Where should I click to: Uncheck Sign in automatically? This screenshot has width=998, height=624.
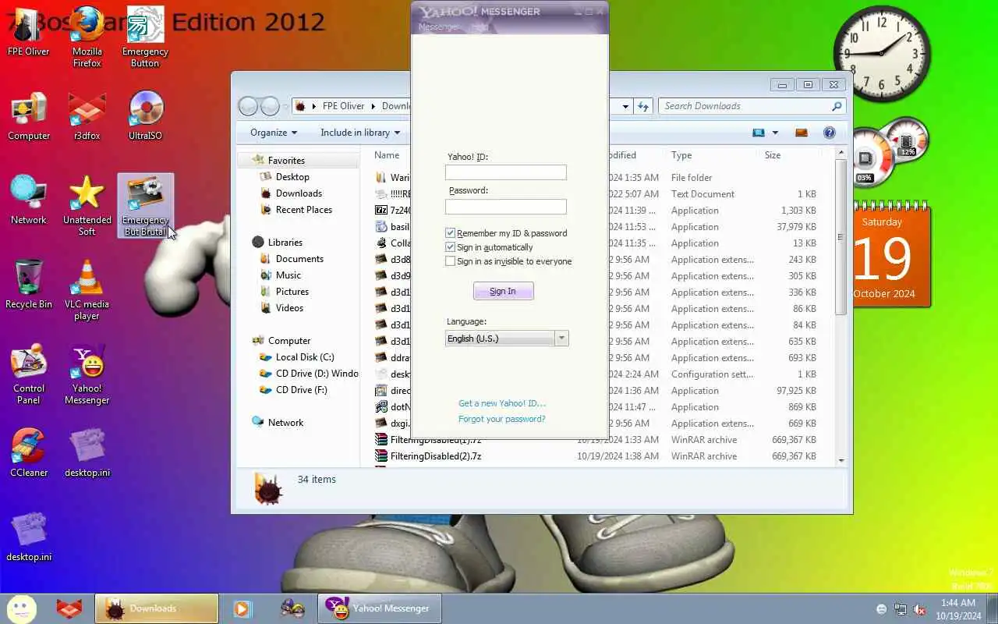point(451,247)
